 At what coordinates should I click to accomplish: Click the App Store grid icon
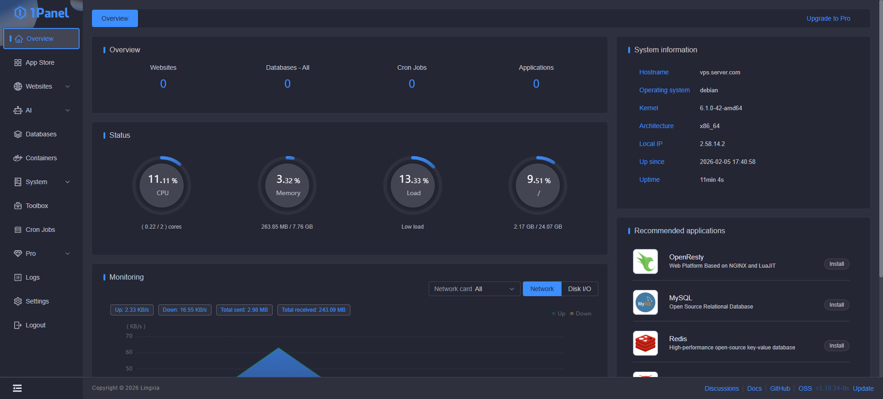(18, 62)
